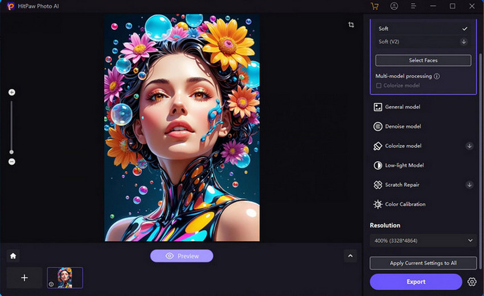Add a new image with plus button
484x296 pixels.
click(24, 278)
